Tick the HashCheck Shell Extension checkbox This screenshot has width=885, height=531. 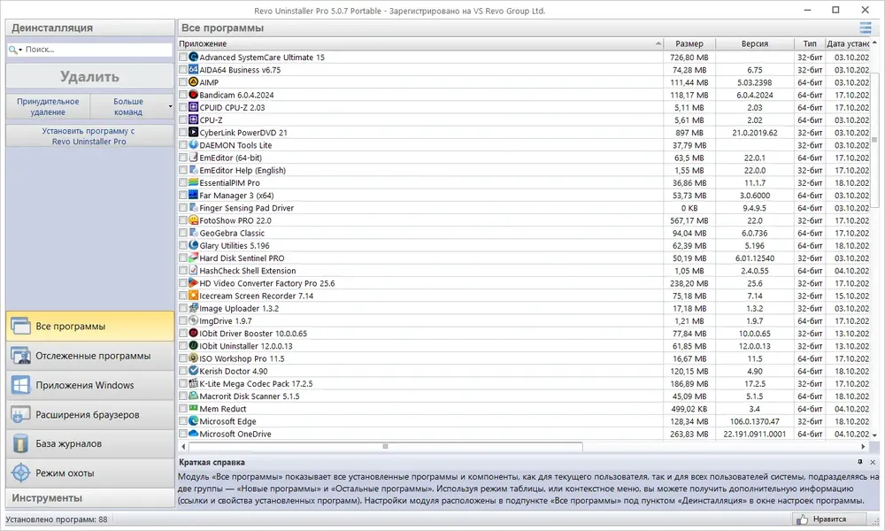click(x=183, y=270)
